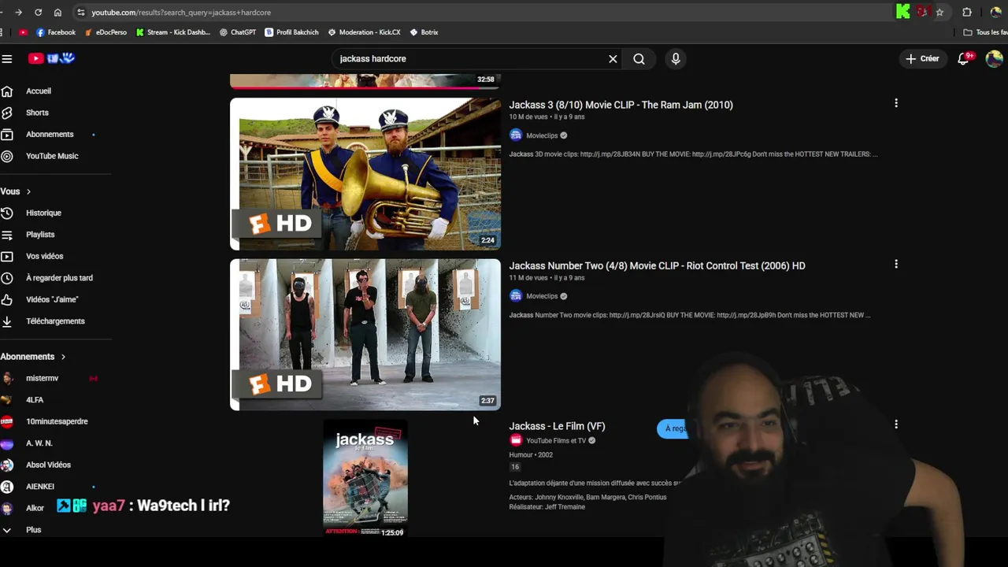Open the browser home button

[57, 13]
